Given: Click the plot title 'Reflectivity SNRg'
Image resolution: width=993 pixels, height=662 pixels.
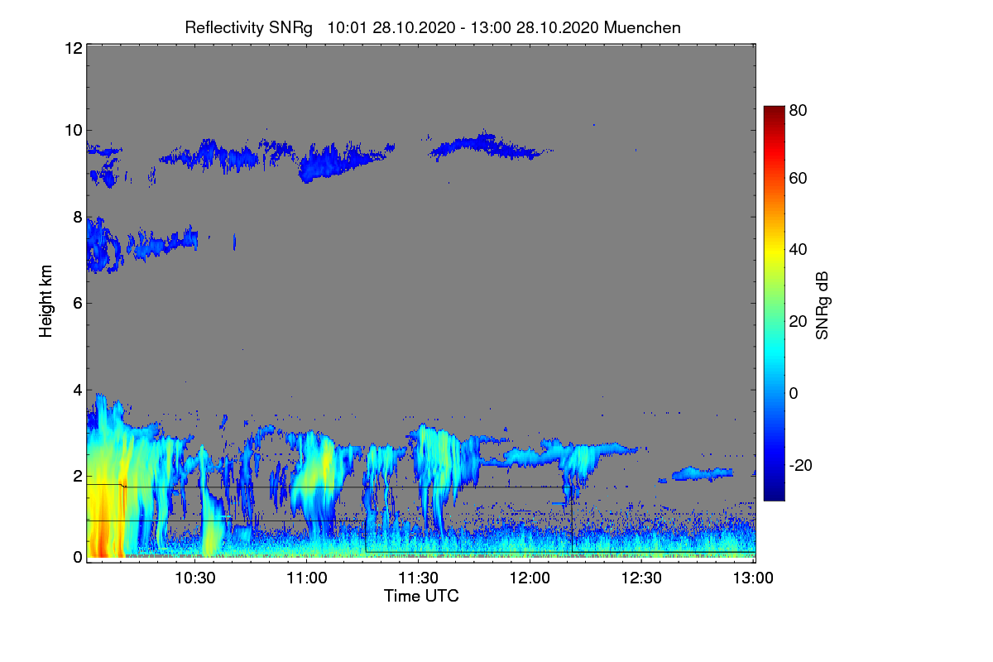Looking at the screenshot, I should click(249, 27).
